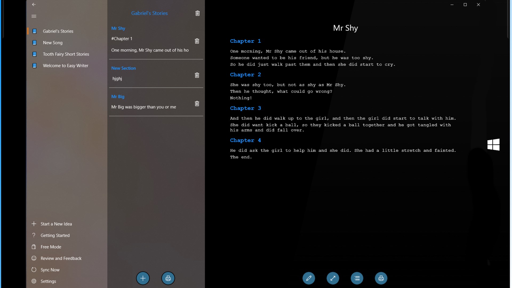Delete the New Section entry
Image resolution: width=512 pixels, height=288 pixels.
(x=197, y=75)
